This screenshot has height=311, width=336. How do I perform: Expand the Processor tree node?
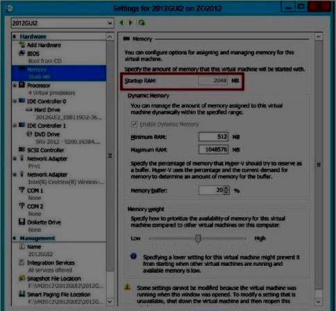(15, 85)
